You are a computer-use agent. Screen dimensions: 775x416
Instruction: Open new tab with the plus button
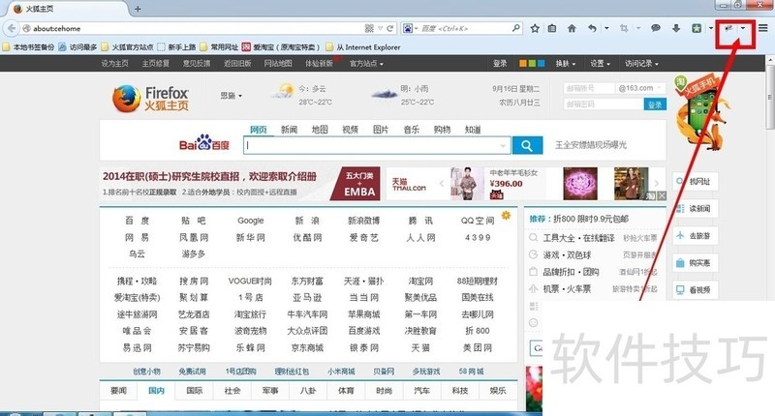138,9
